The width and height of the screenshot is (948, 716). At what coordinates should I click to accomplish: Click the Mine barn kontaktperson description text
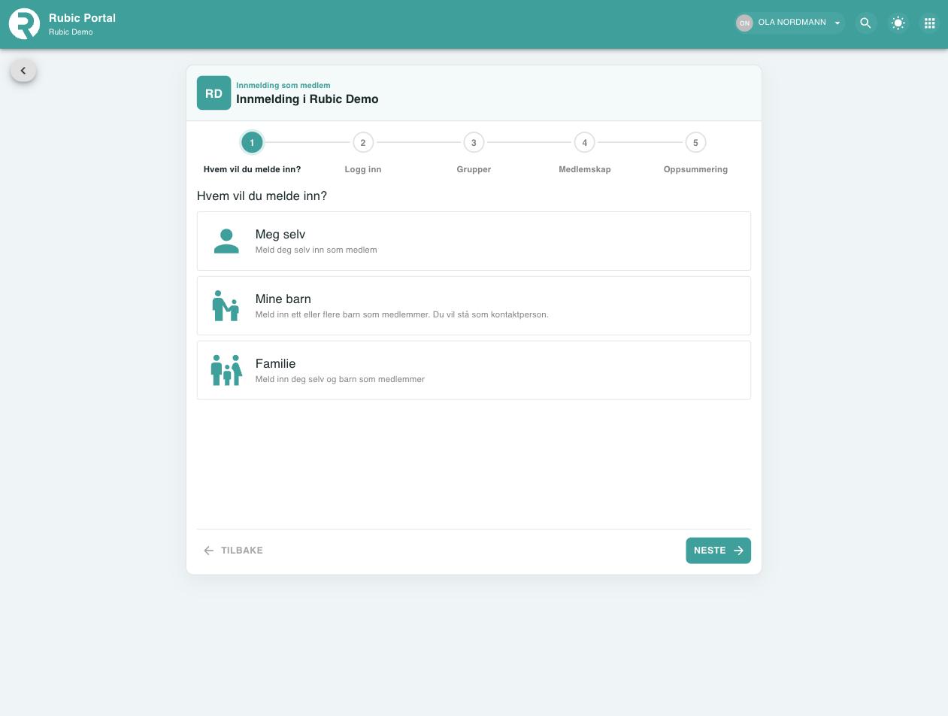[402, 314]
